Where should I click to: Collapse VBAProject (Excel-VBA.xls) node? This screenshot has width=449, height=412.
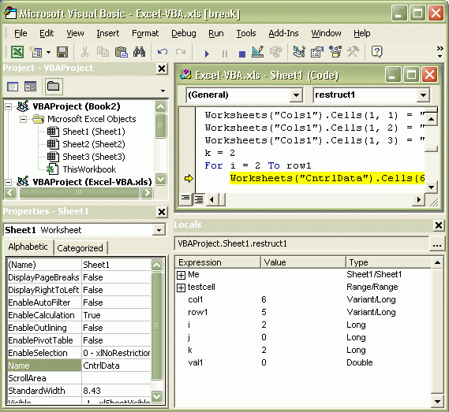coord(9,182)
